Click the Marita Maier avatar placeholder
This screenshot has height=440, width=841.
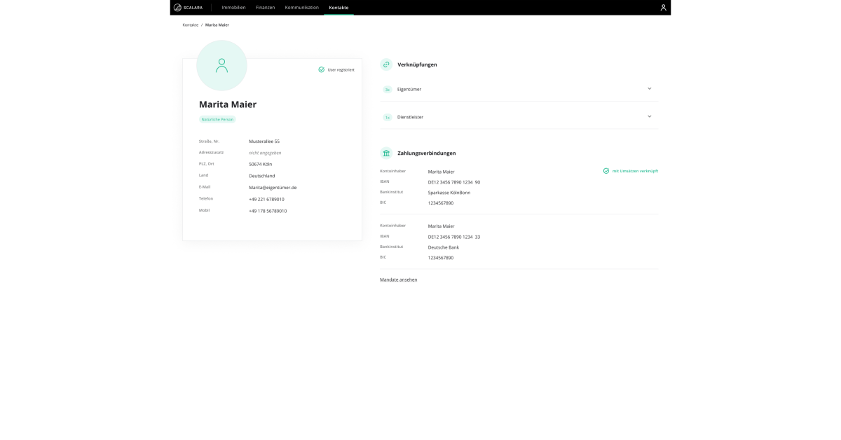[221, 65]
